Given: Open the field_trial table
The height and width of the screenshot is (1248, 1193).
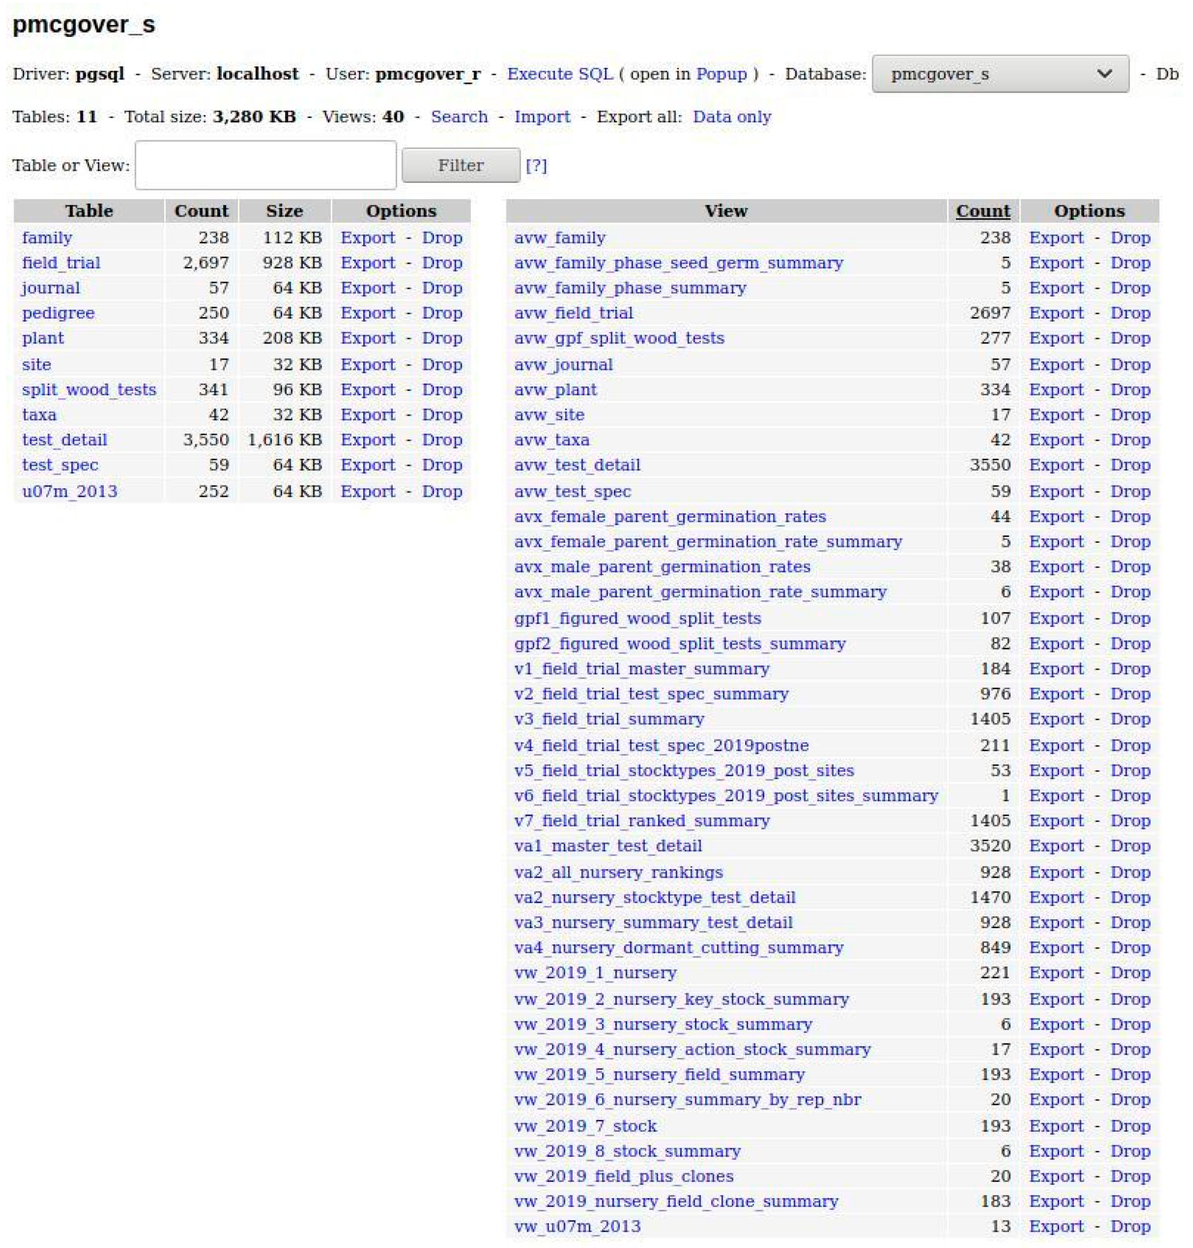Looking at the screenshot, I should tap(61, 263).
